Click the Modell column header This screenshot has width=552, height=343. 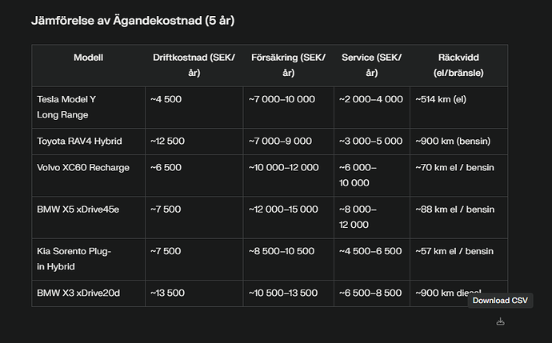point(88,58)
